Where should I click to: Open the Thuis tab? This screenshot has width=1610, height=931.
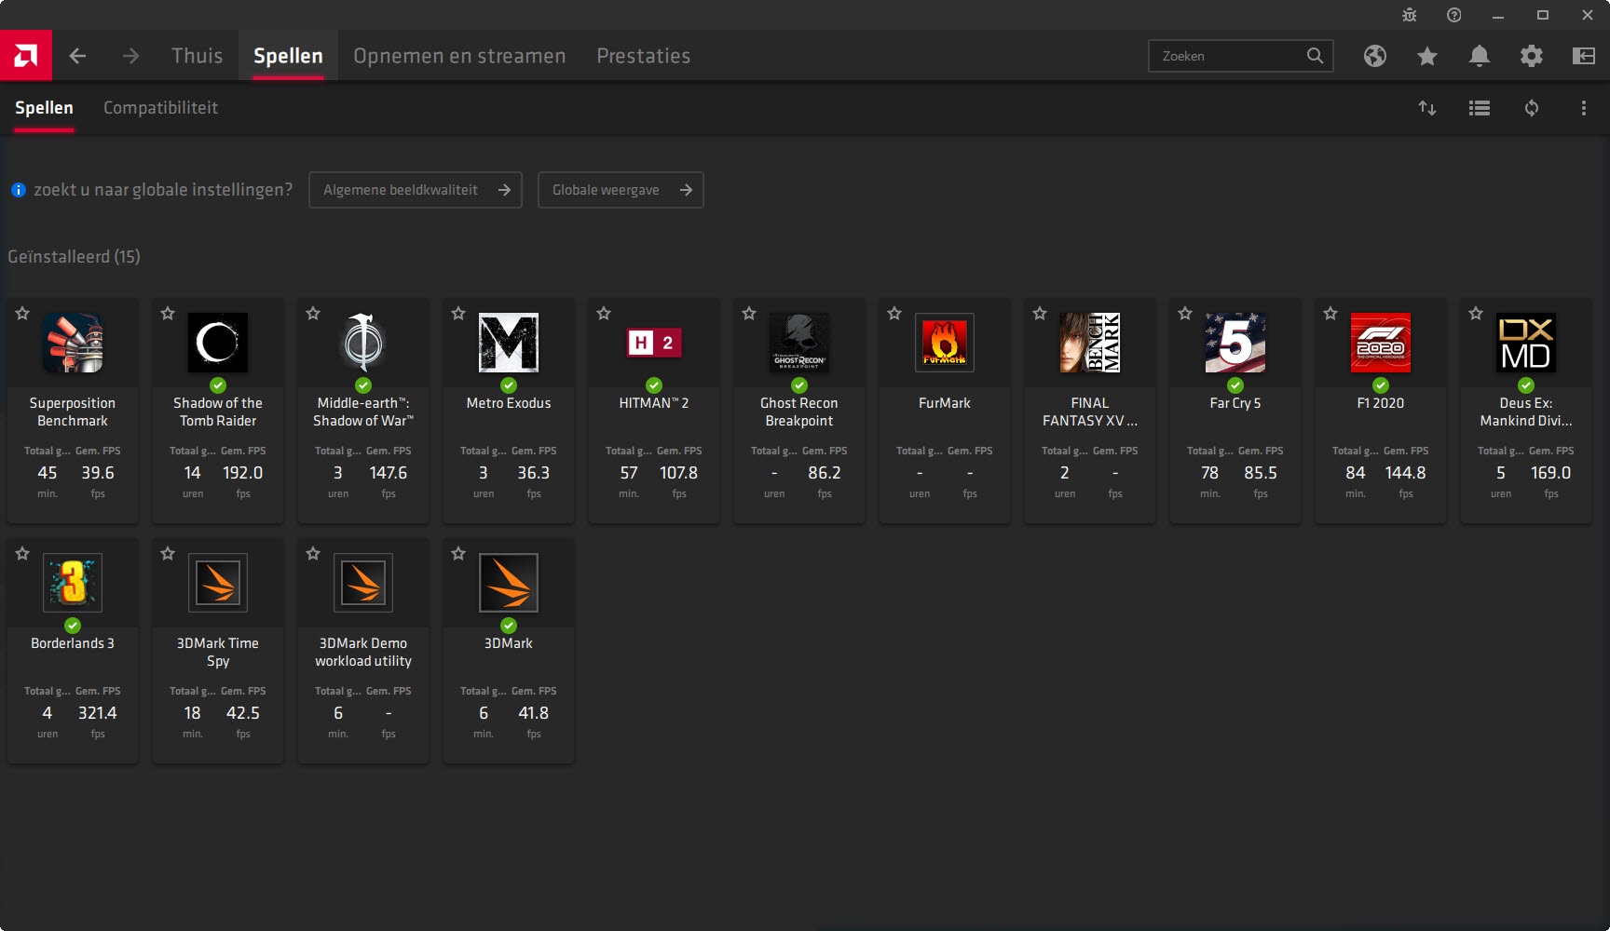point(198,56)
